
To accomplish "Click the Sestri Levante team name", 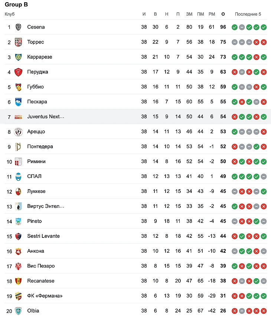I will (43, 236).
